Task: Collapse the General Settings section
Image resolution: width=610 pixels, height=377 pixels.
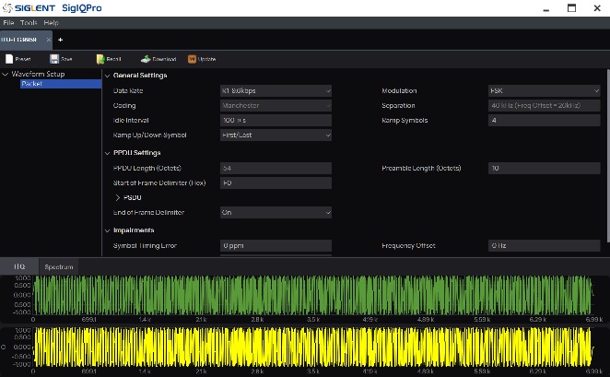Action: point(107,76)
